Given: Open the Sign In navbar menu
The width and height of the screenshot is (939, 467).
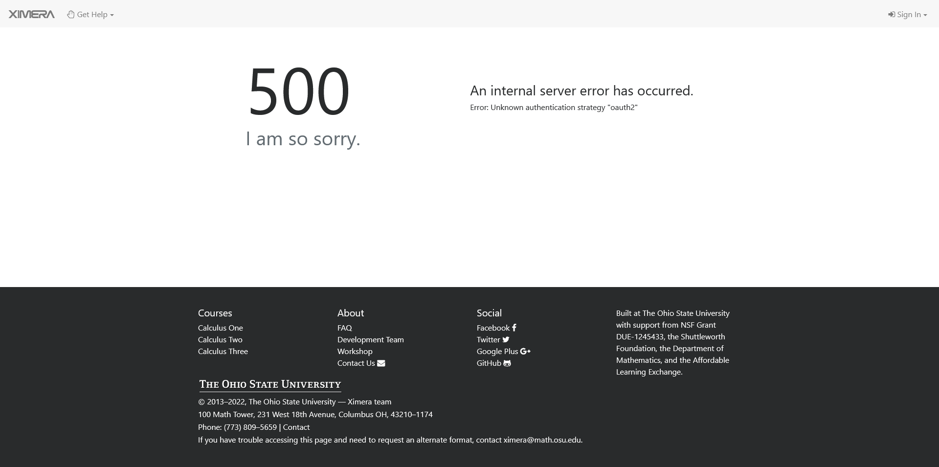Looking at the screenshot, I should point(907,14).
